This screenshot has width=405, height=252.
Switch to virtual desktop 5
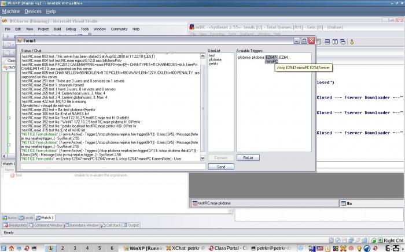click(100, 248)
